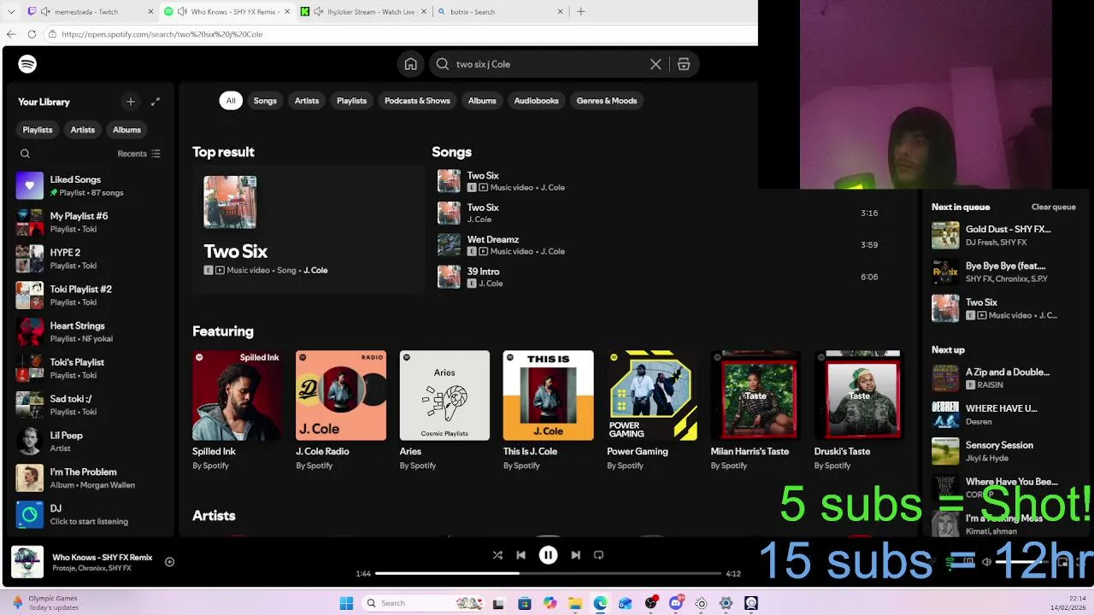Click Clear queue button

(1053, 207)
